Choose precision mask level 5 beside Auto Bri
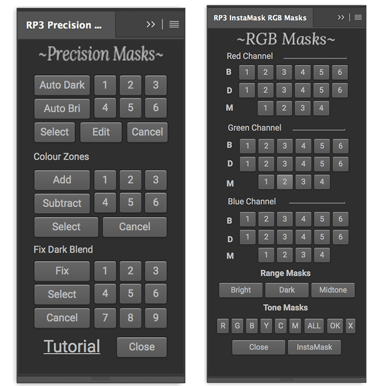The height and width of the screenshot is (386, 386). click(x=130, y=108)
